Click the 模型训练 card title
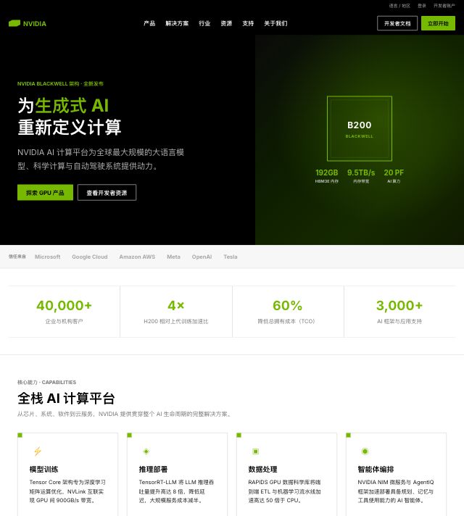This screenshot has height=516, width=464. pyautogui.click(x=43, y=470)
